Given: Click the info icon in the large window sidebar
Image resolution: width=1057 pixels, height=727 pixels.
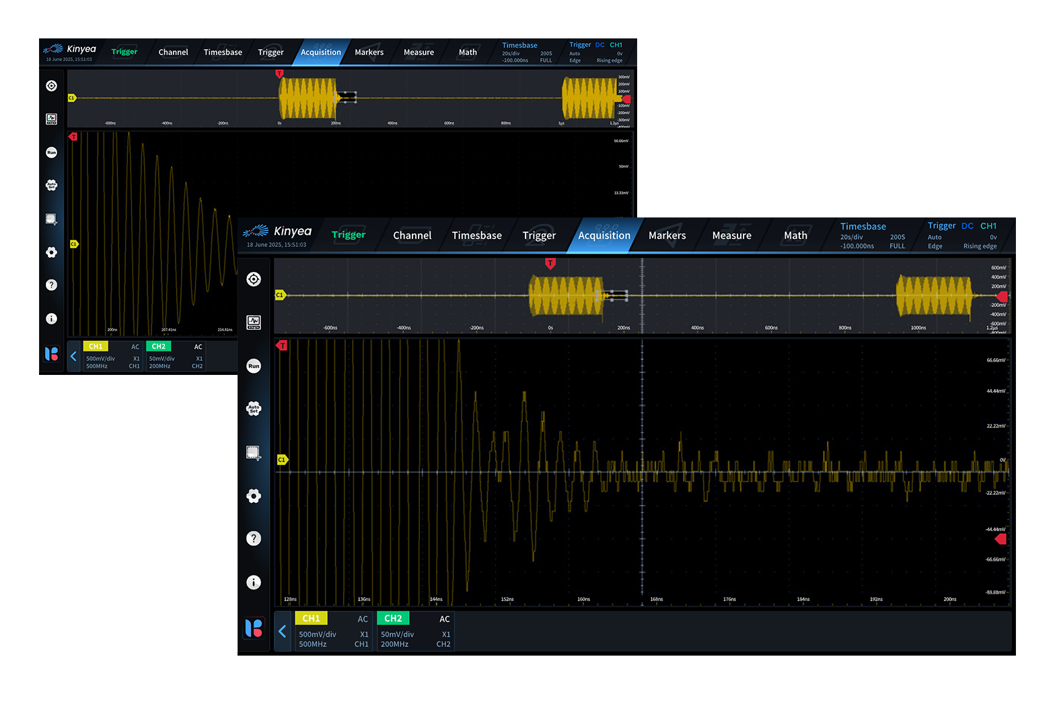Looking at the screenshot, I should point(254,582).
